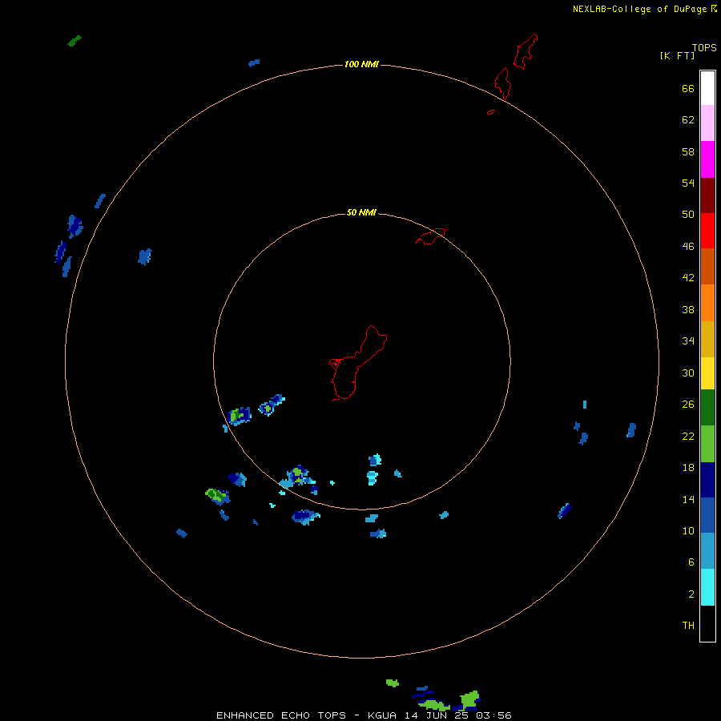The image size is (721, 721).
Task: Select the dark green swatch between 26 and 30
Action: tap(707, 408)
